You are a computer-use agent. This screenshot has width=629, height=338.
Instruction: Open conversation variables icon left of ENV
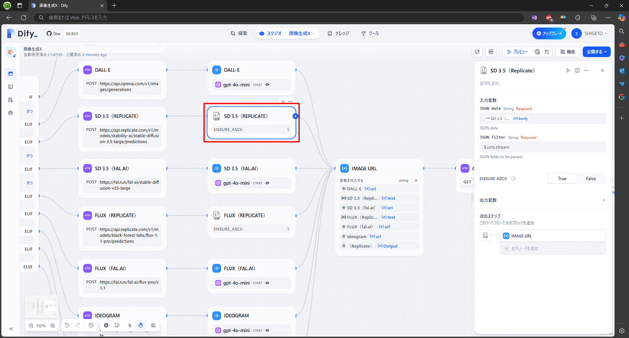pos(477,52)
